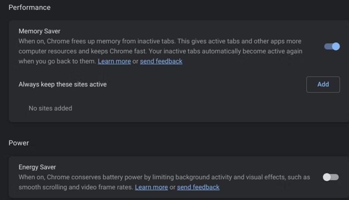Screen dimensions: 349x200
Task: Click the 'smooth scrolling and video frame rates' text
Action: pos(75,187)
